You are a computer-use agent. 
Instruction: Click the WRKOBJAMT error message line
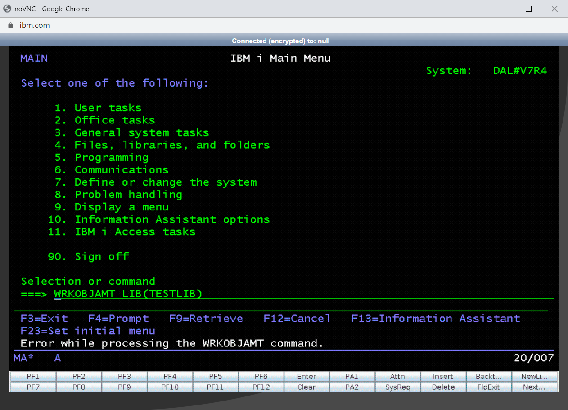(x=172, y=343)
